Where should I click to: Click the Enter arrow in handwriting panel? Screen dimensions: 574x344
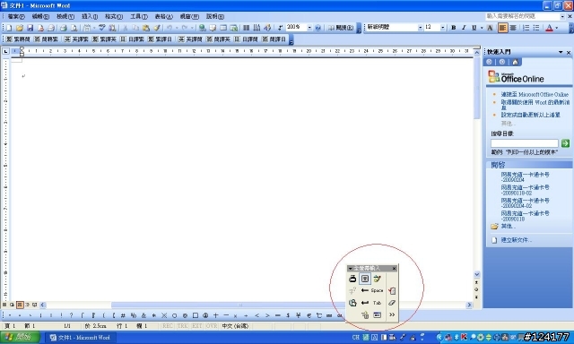click(x=365, y=303)
